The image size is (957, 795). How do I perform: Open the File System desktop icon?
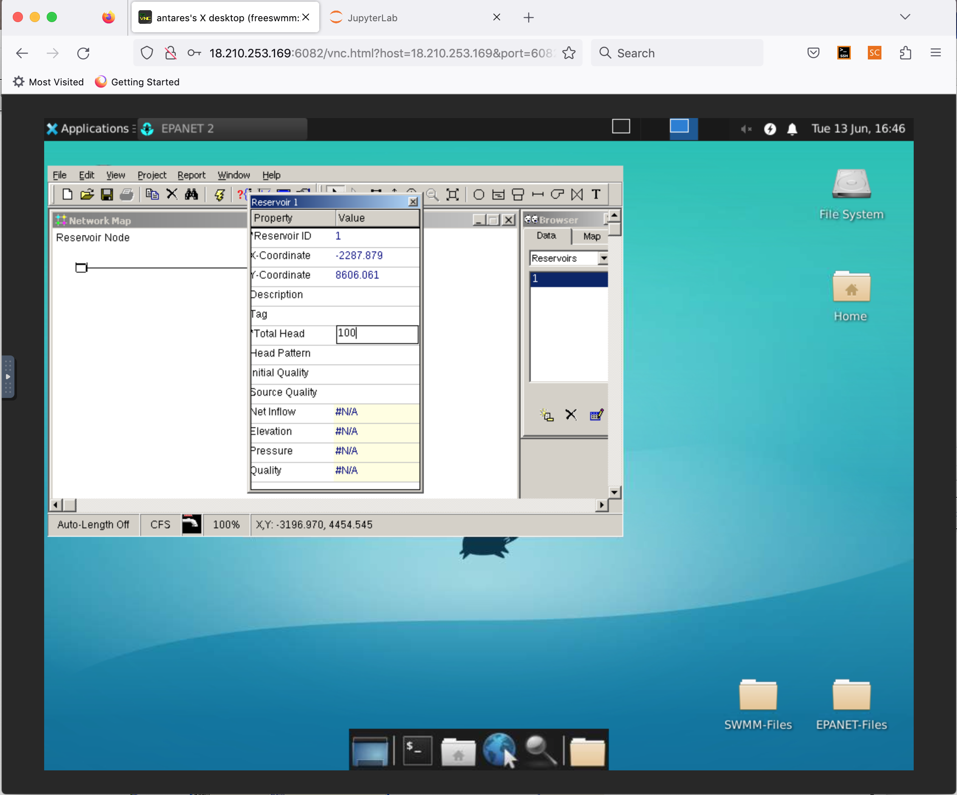point(851,195)
